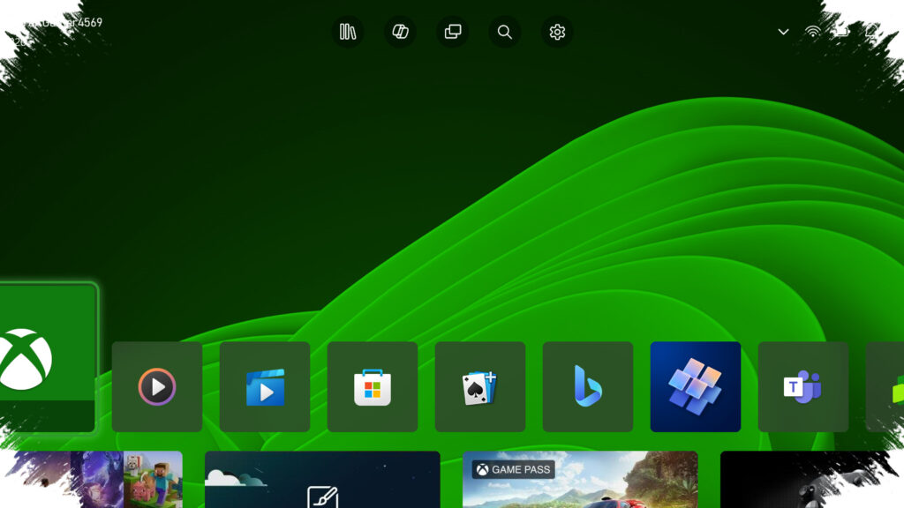
Task: Open the purple fantasy game thumbnail
Action: coord(97,479)
